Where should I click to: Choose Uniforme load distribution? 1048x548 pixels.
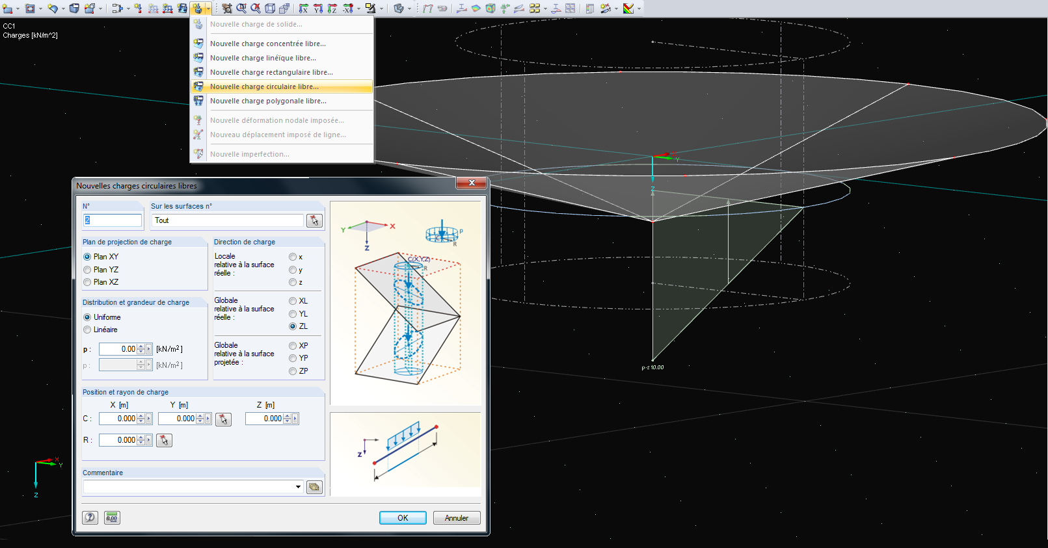pyautogui.click(x=87, y=317)
